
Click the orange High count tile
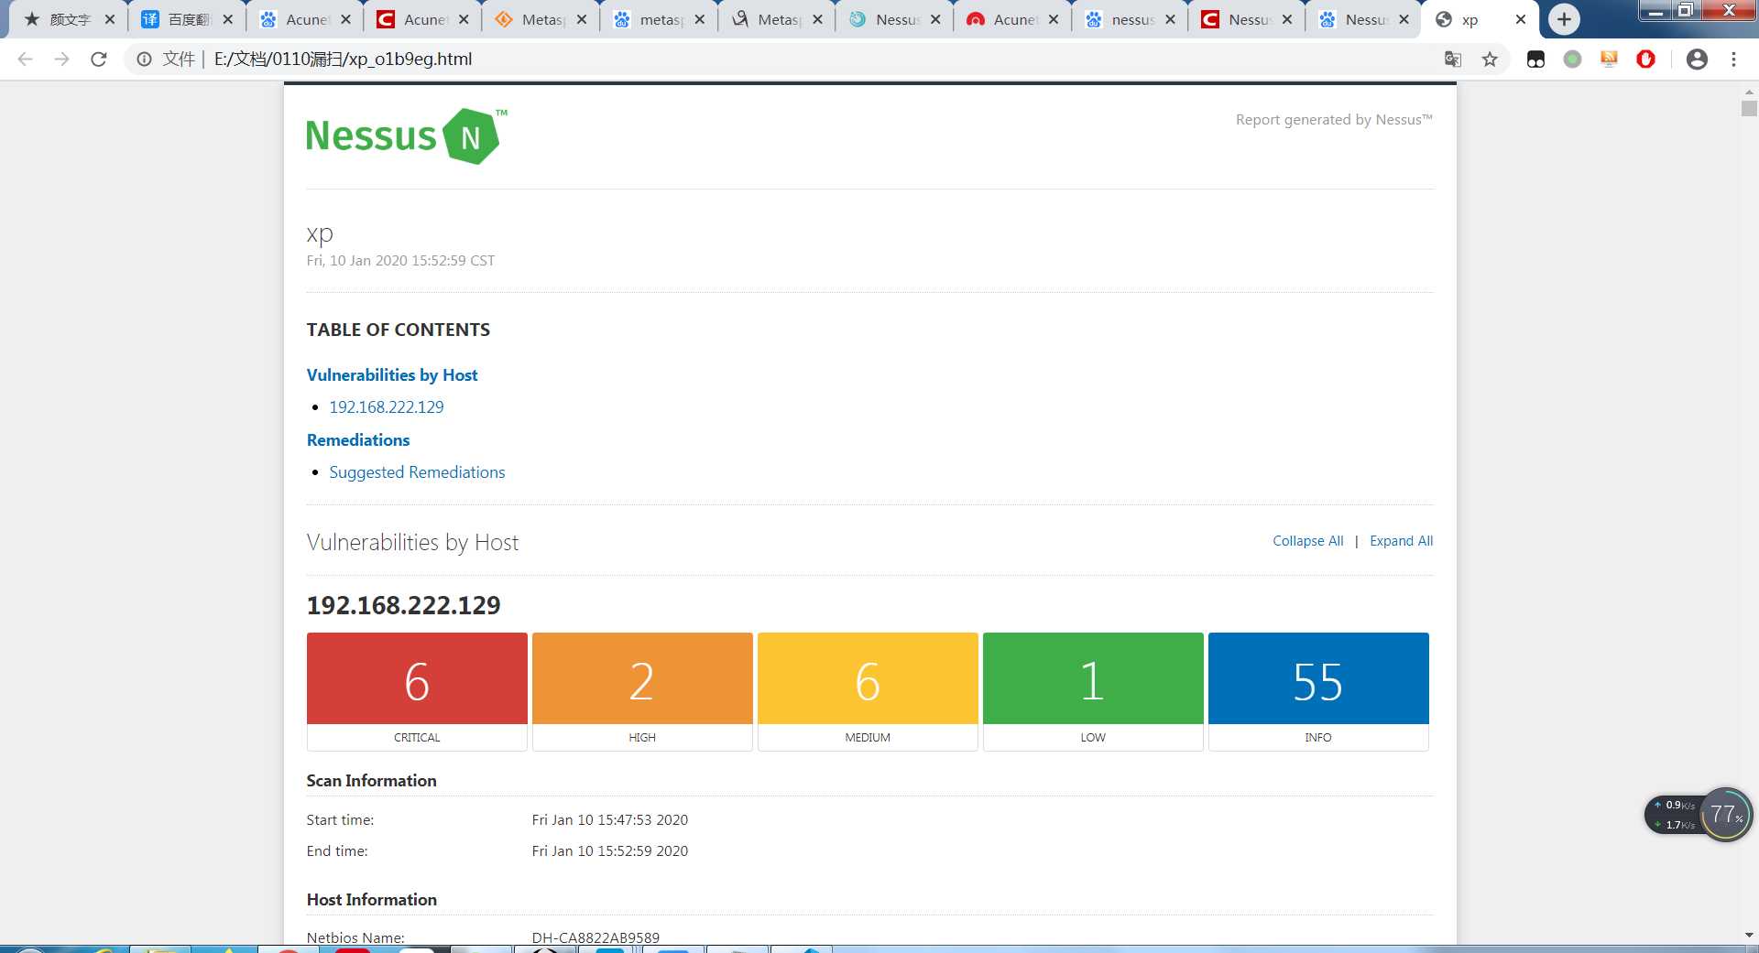pos(642,691)
